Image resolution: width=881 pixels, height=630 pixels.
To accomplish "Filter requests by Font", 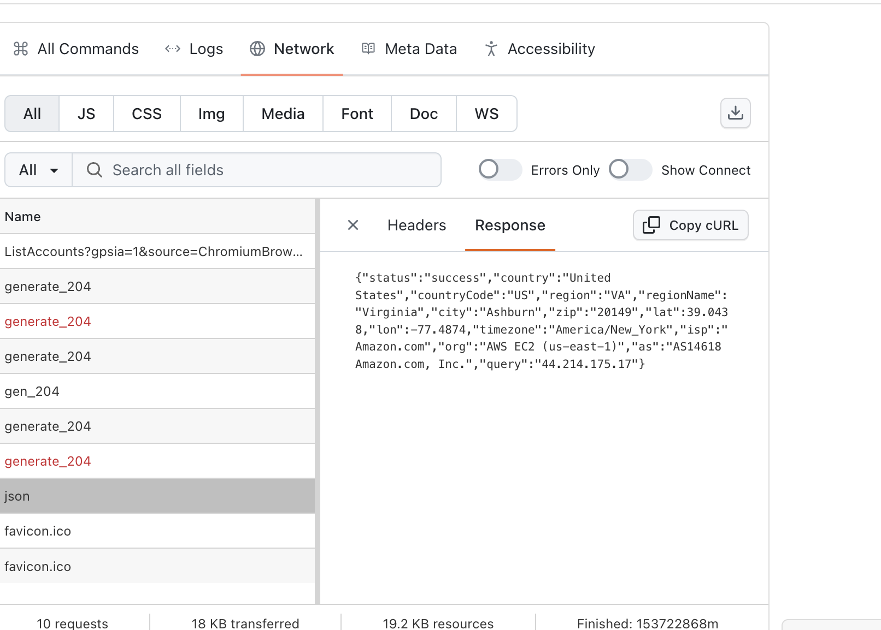I will [x=357, y=114].
